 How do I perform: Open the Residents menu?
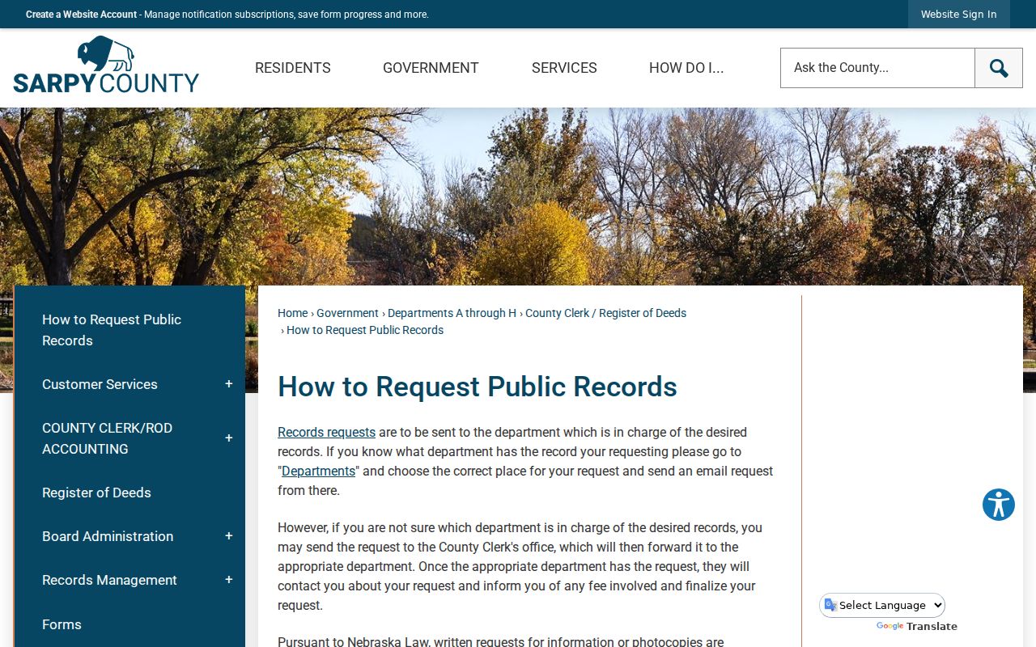click(293, 68)
